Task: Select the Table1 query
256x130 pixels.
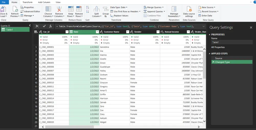Action: [x=15, y=30]
